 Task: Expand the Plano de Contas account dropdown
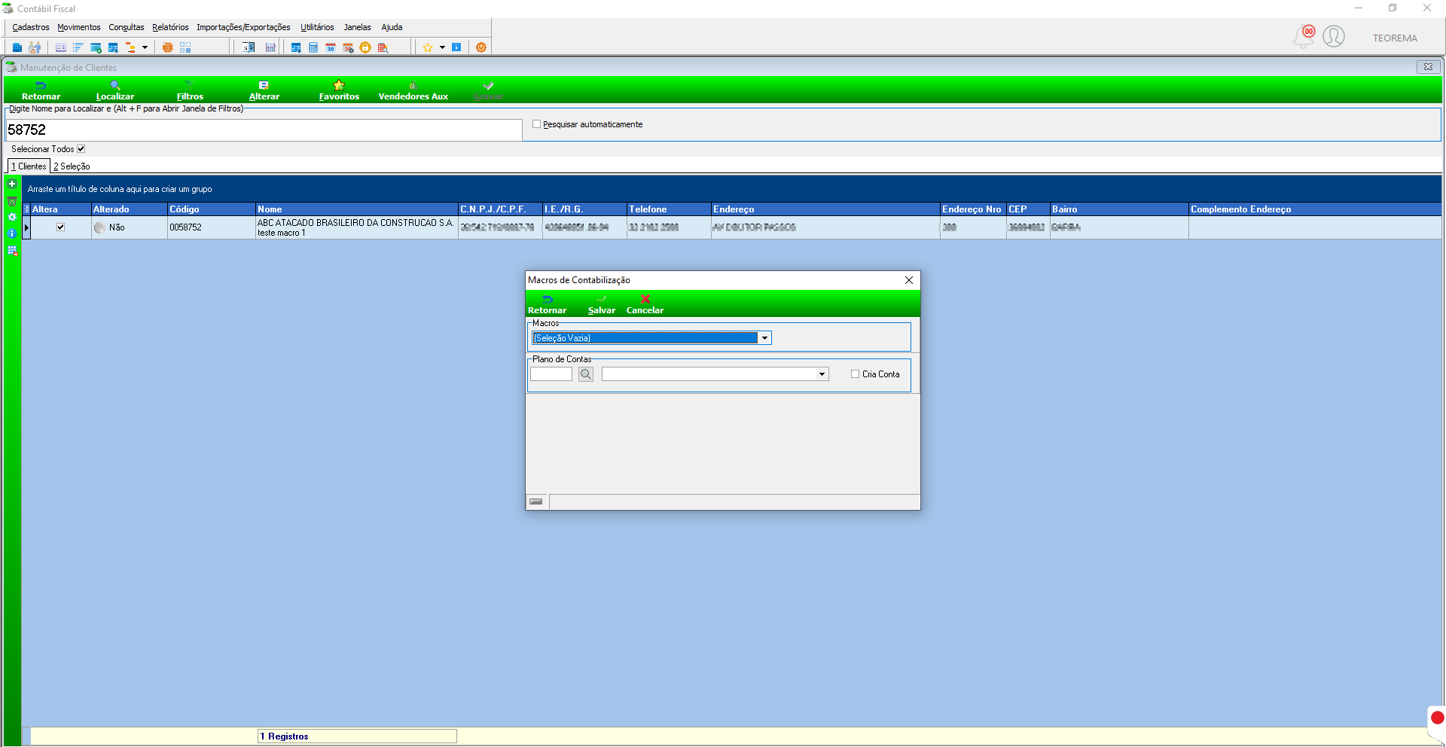[x=822, y=373]
